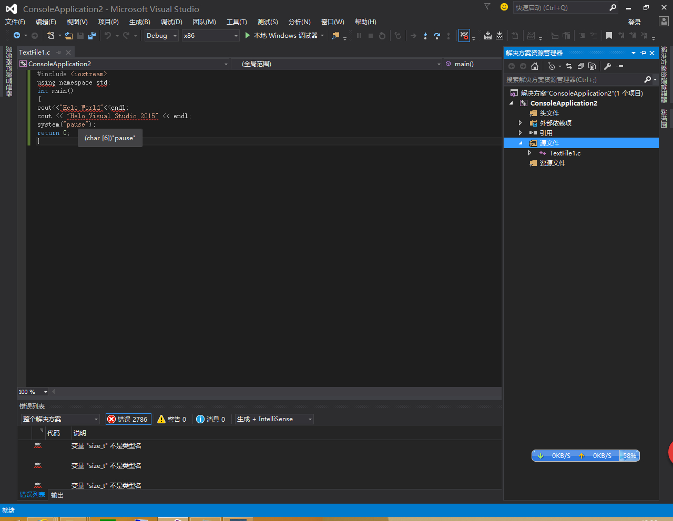Image resolution: width=673 pixels, height=521 pixels.
Task: Click the bookmark icon in the toolbar
Action: coord(609,36)
